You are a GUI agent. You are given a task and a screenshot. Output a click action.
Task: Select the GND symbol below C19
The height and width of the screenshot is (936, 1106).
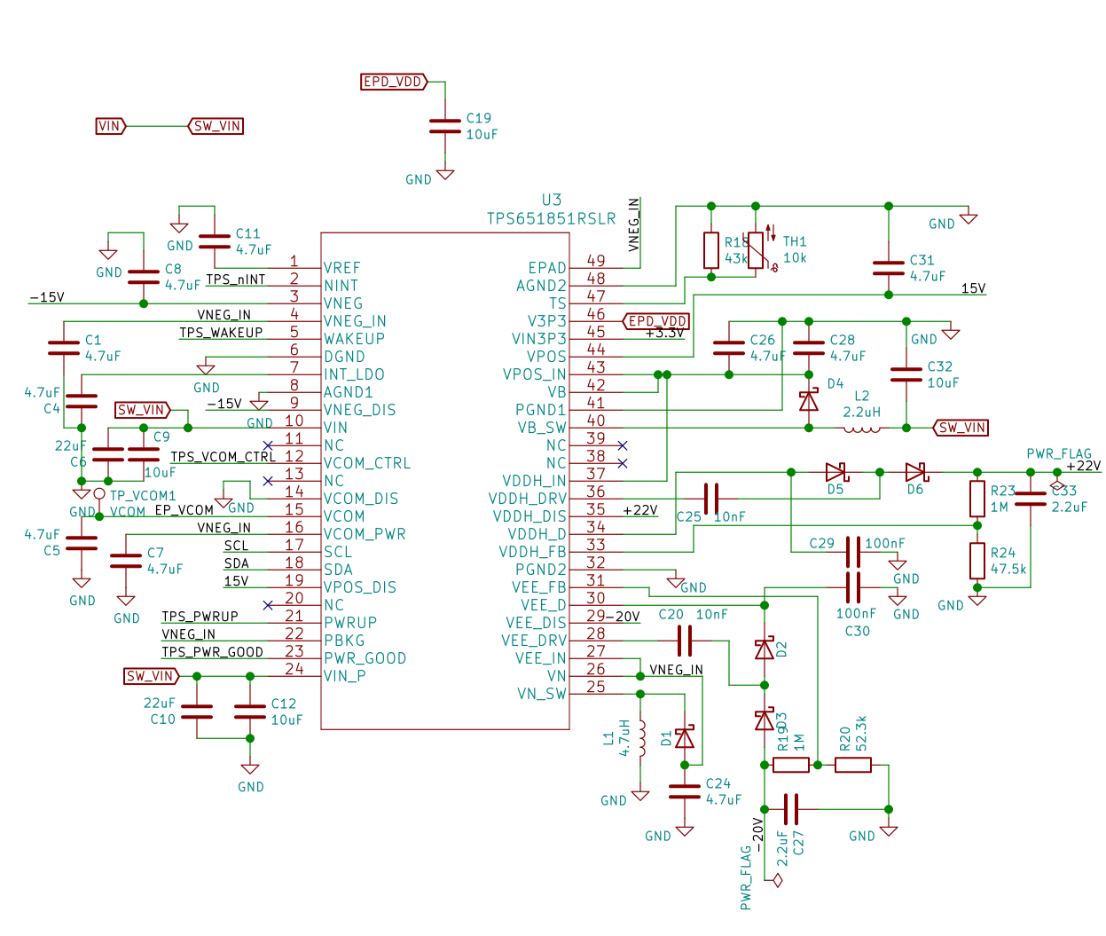tap(445, 174)
